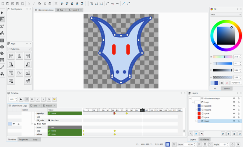Click Align top edge button
Viewport: 243px width, 147px height.
[11, 73]
